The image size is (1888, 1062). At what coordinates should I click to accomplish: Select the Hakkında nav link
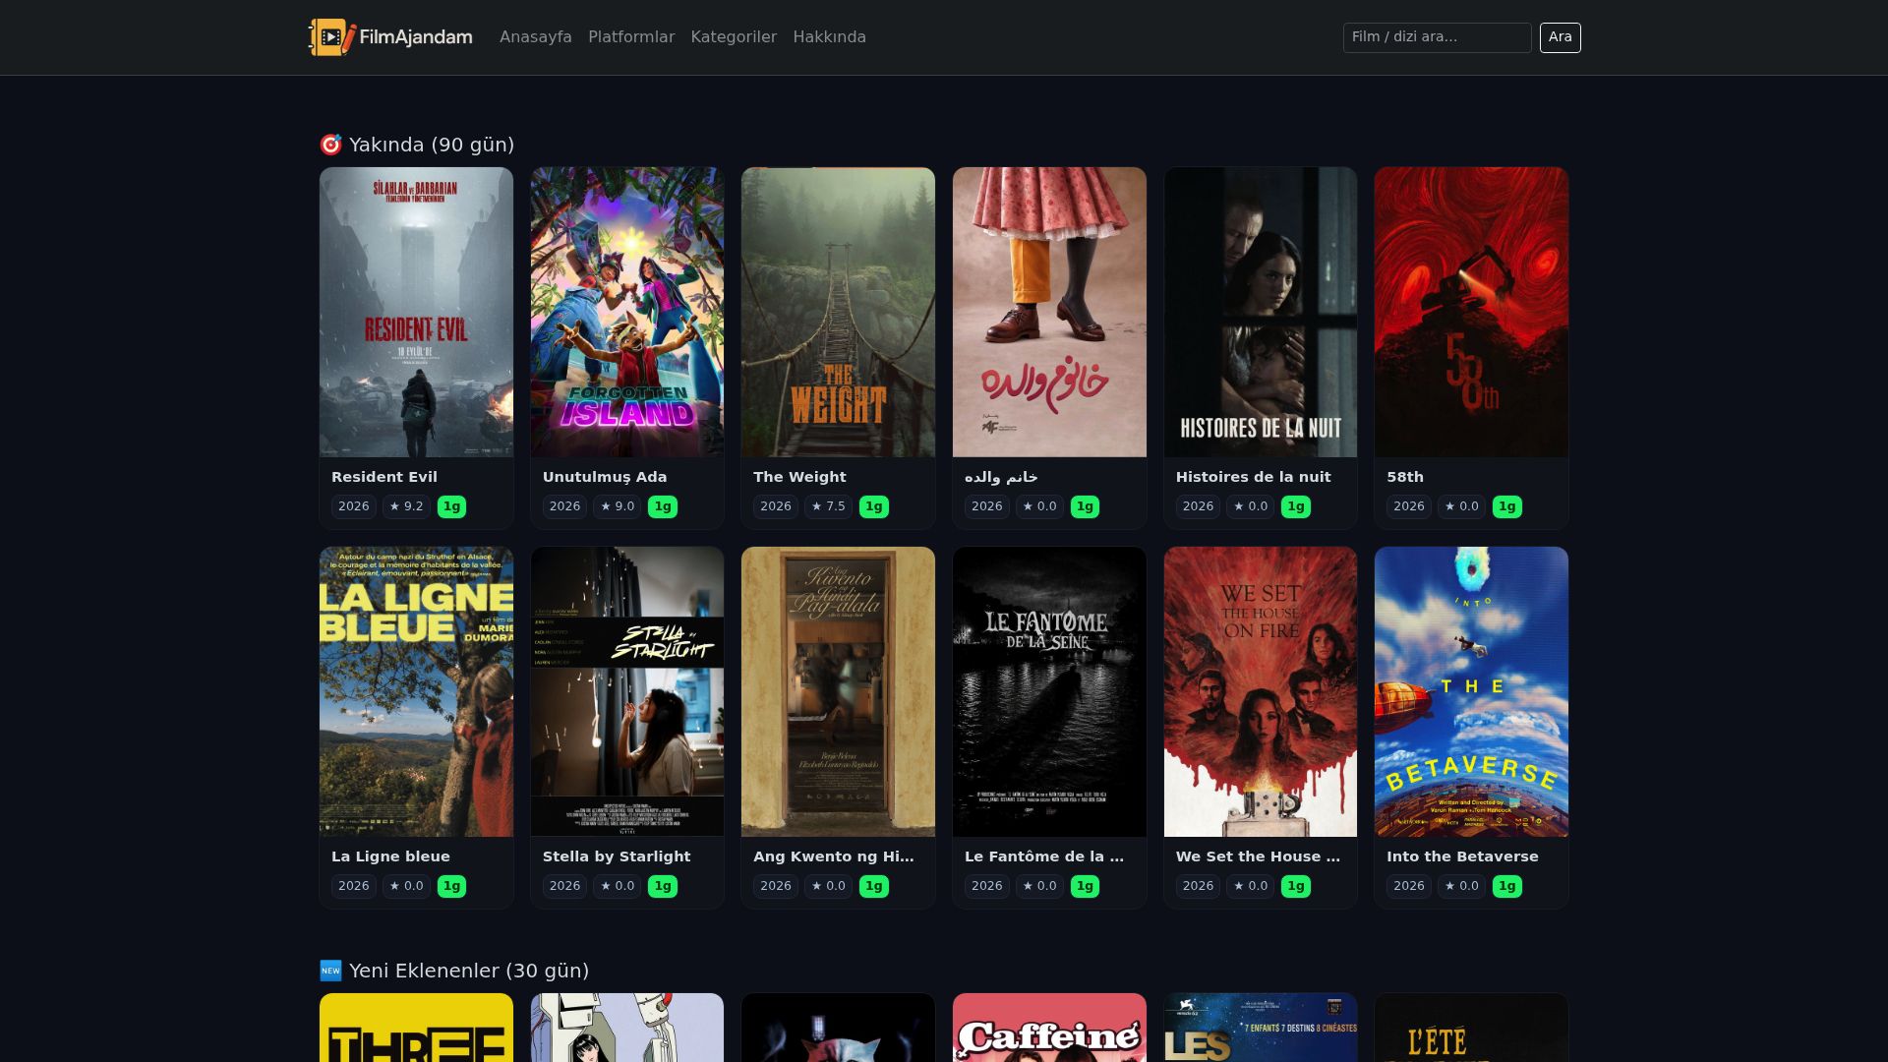[830, 37]
